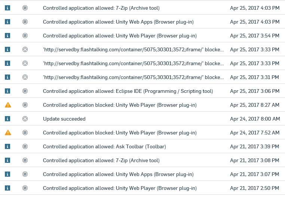The height and width of the screenshot is (197, 285).
Task: Open the Eclipse IDE allowed event description
Action: tap(128, 91)
